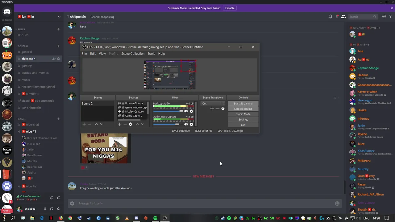Open the Audio Input Capture settings gear

(x=191, y=124)
